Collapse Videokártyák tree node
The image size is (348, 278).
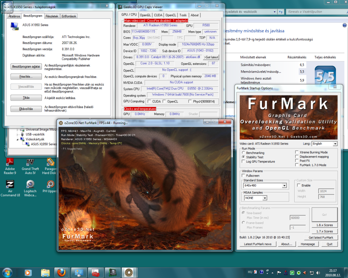(x=18, y=140)
